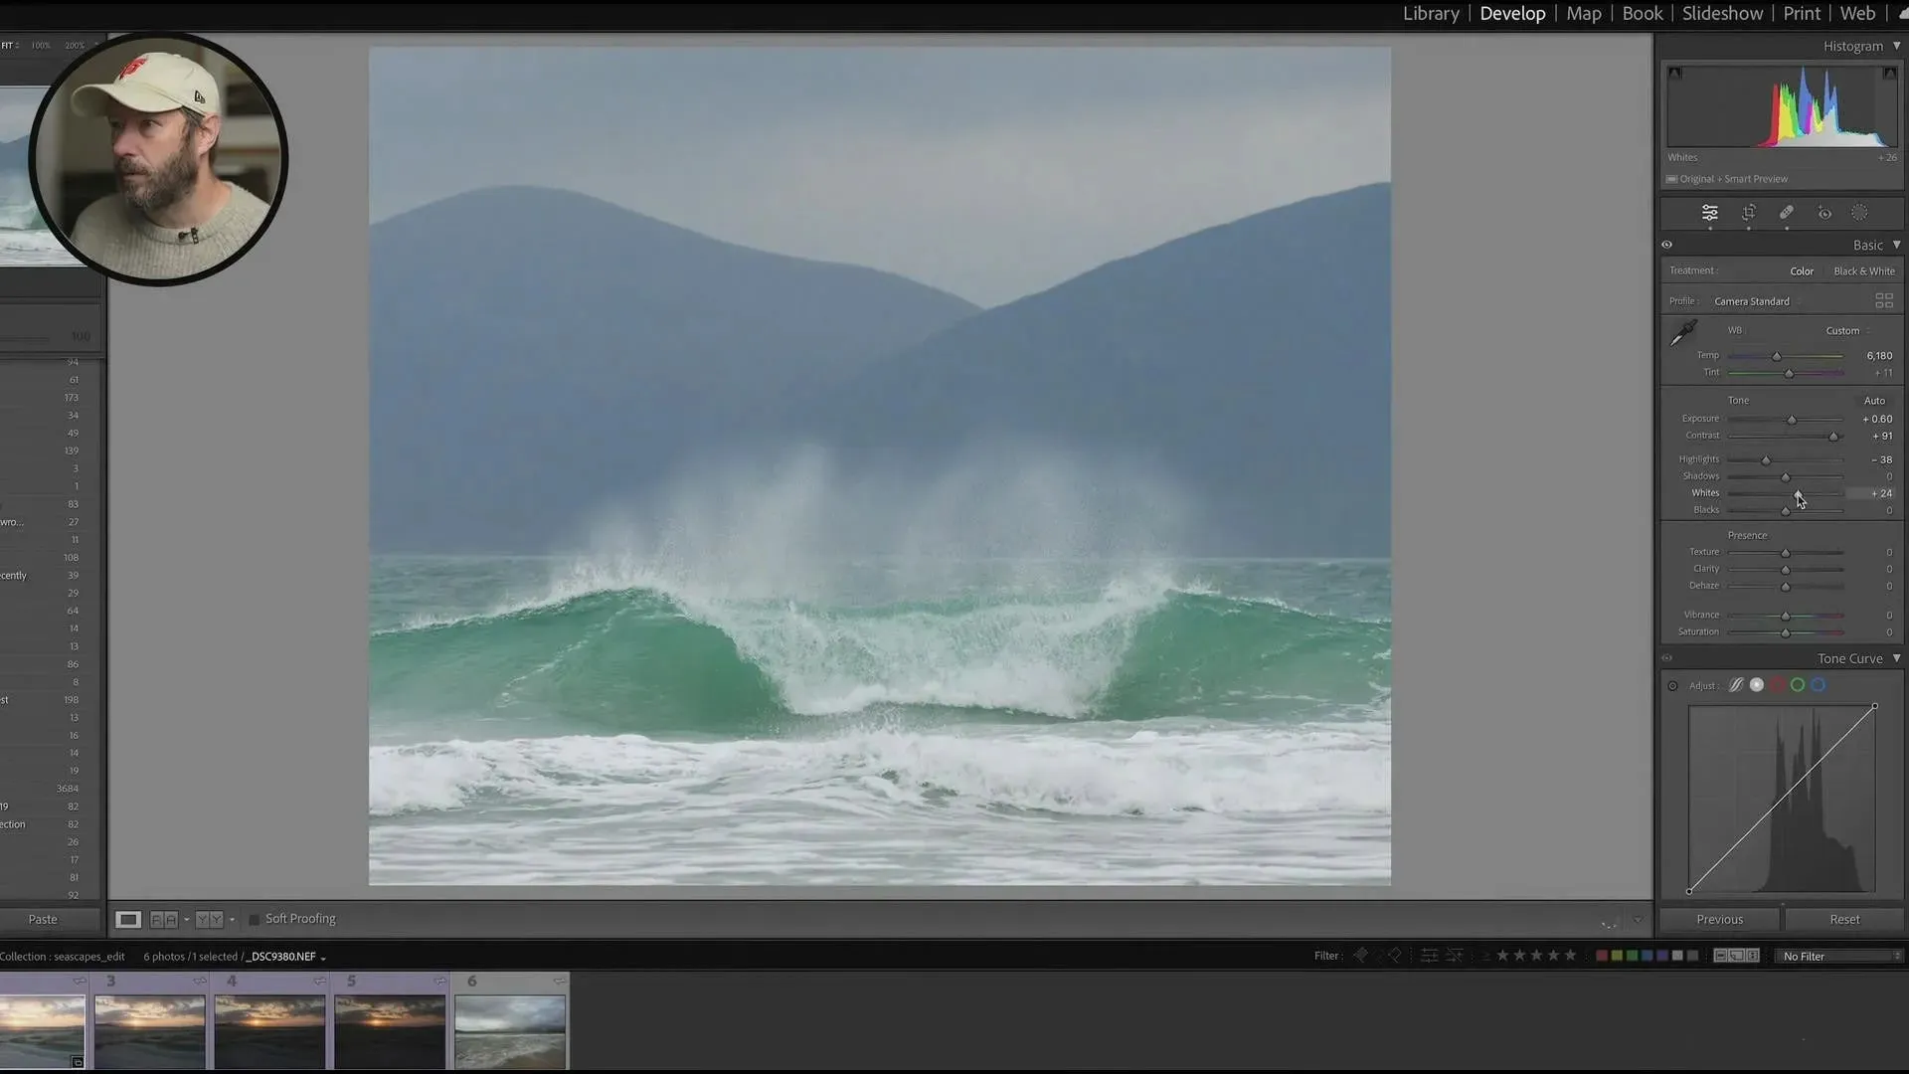Click the Contrast slider handle

tap(1833, 437)
